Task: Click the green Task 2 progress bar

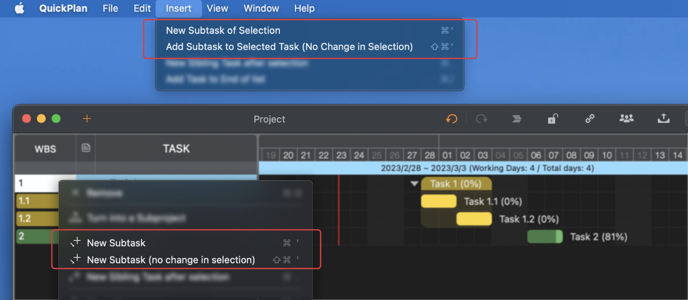Action: click(545, 237)
